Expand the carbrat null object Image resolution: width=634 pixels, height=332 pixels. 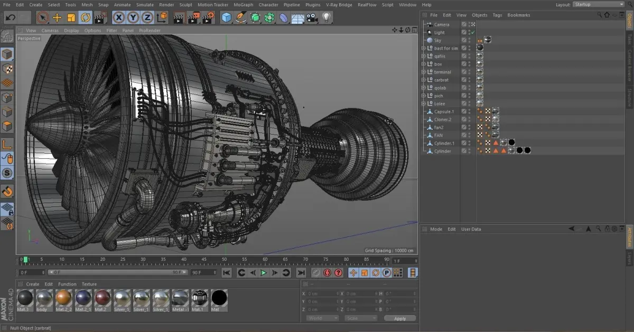(x=423, y=80)
